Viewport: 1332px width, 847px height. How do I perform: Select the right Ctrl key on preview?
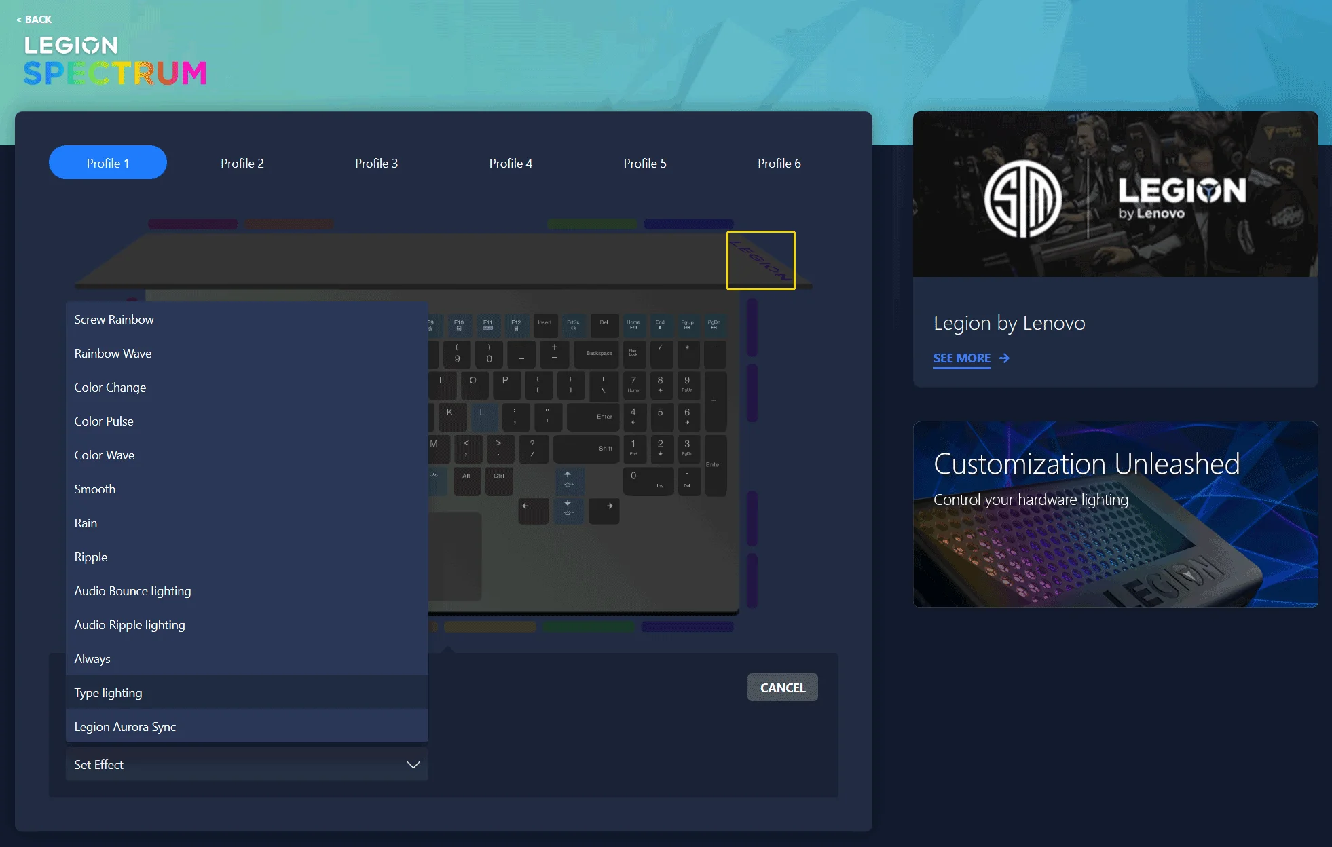pos(500,481)
